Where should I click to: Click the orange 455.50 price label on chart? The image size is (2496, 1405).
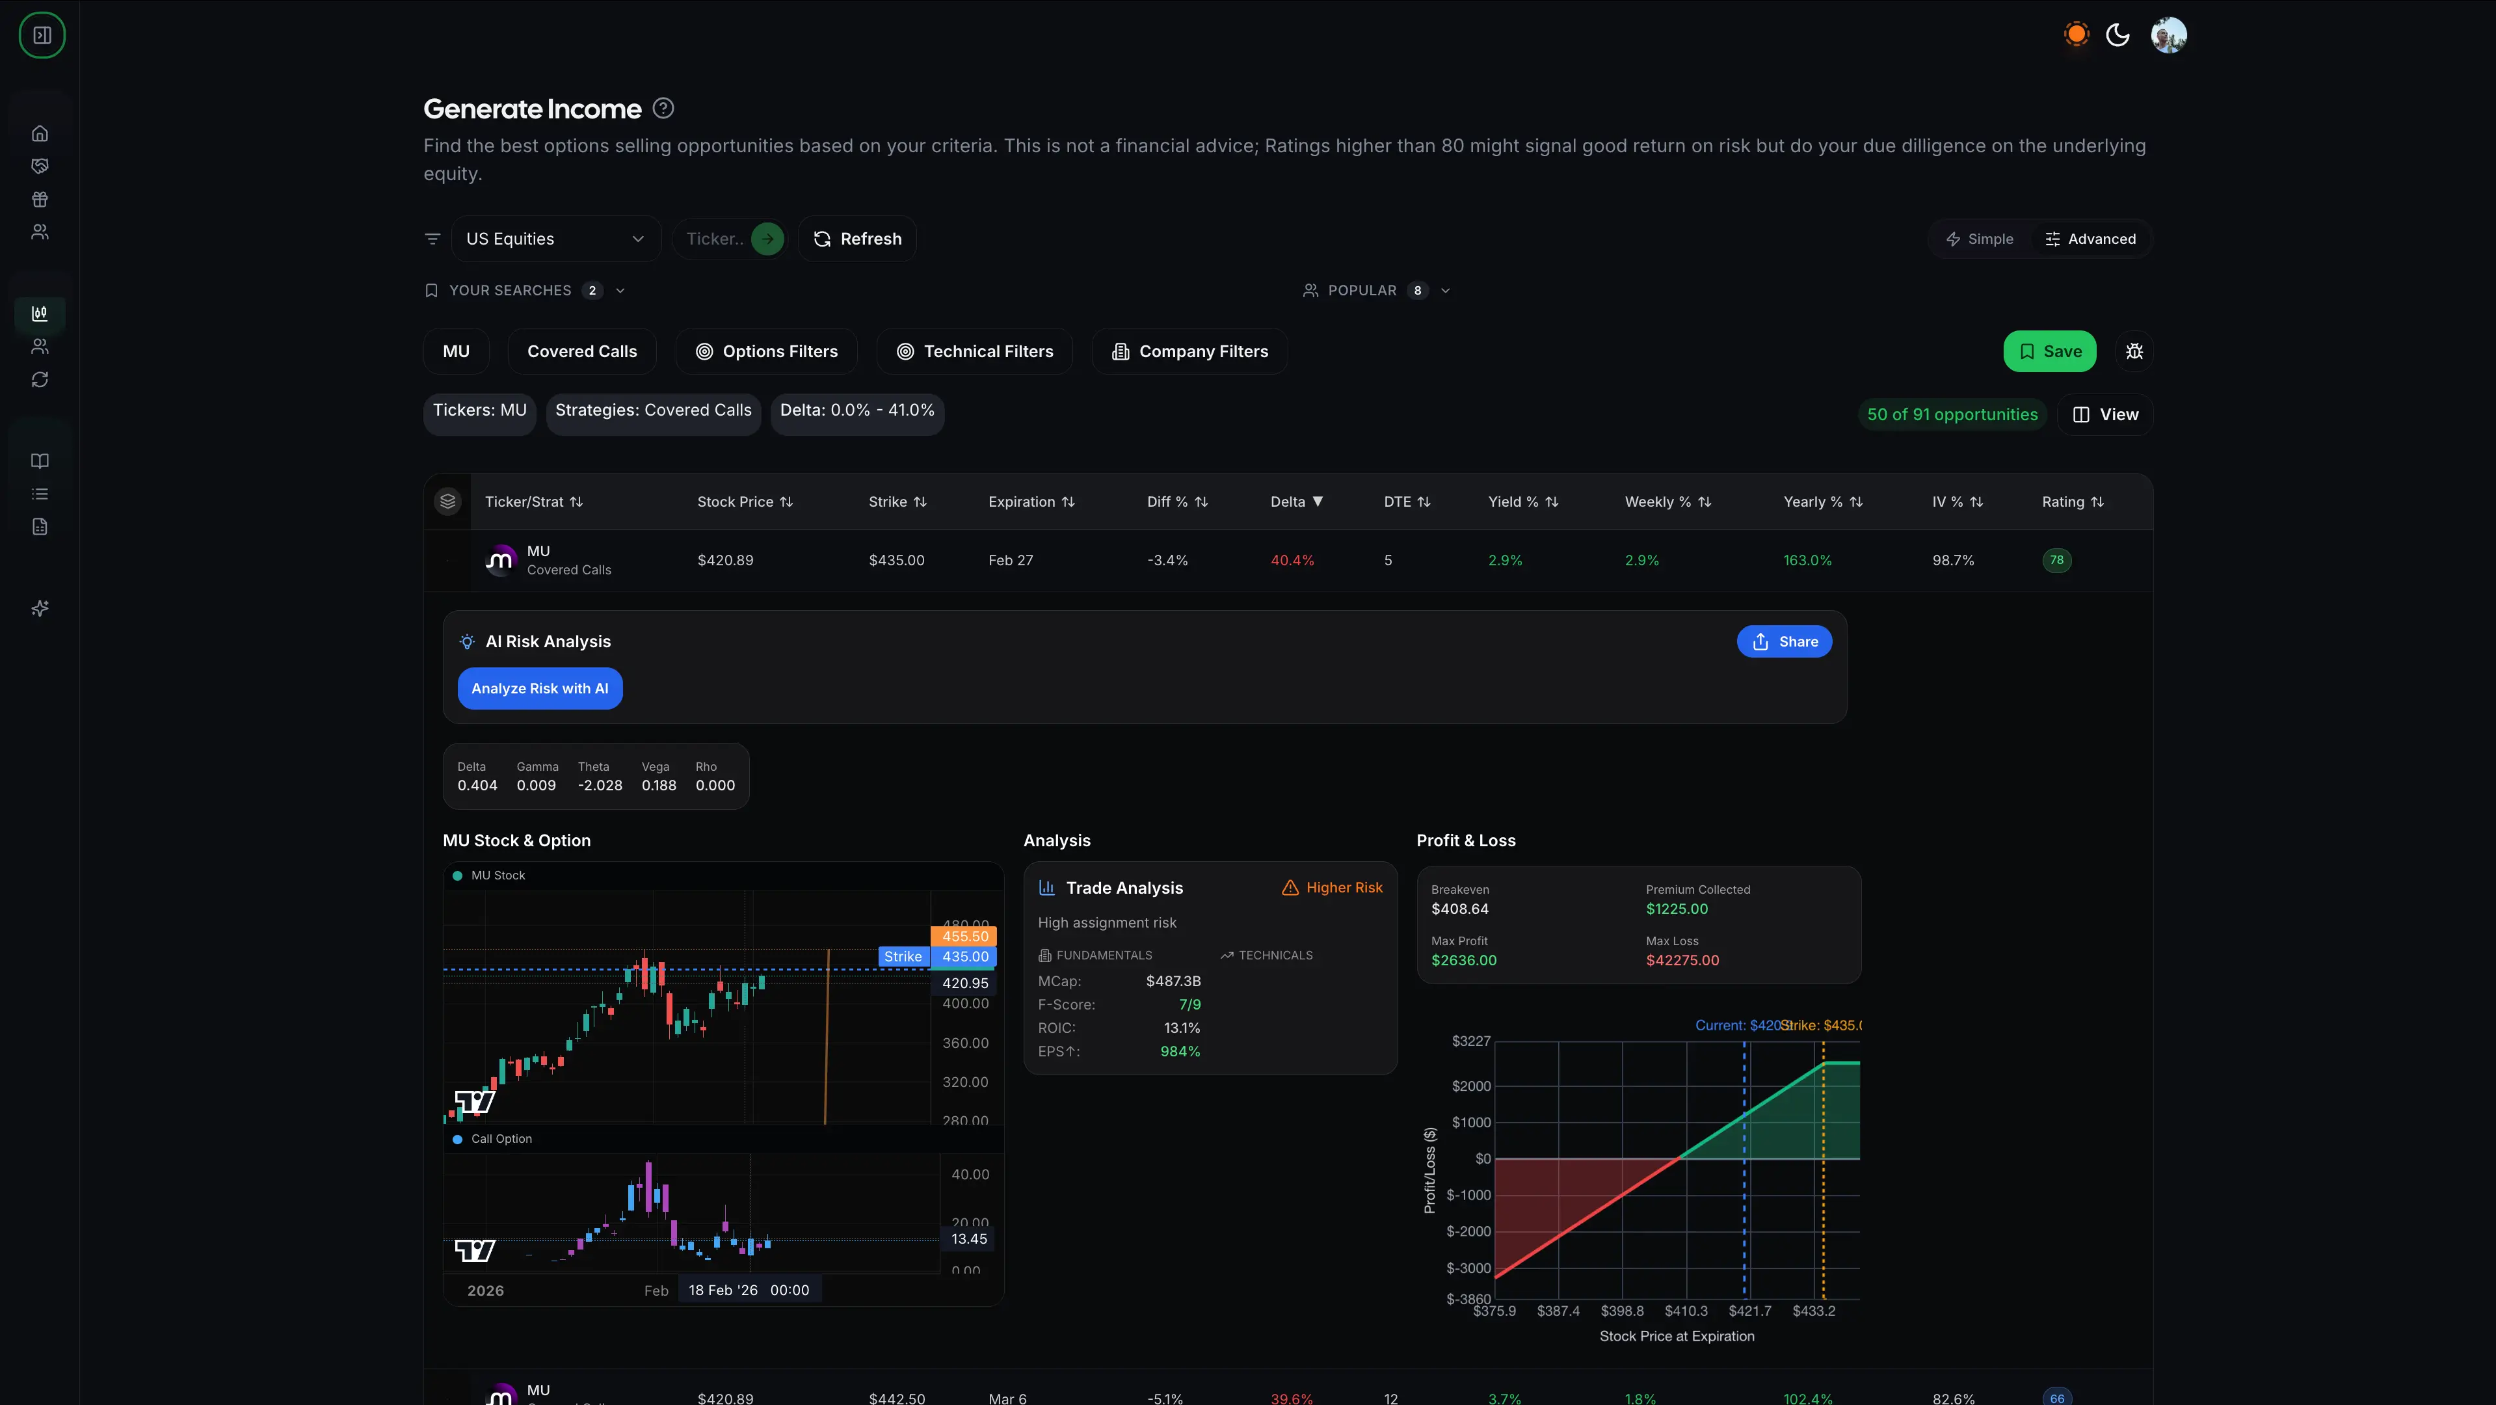pos(964,936)
